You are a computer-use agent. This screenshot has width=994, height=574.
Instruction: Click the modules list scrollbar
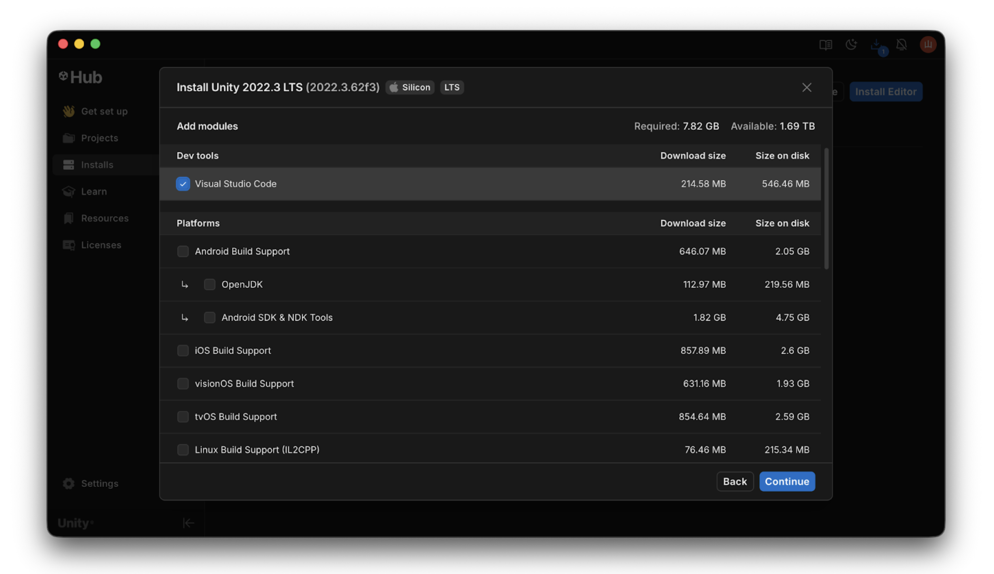(826, 209)
